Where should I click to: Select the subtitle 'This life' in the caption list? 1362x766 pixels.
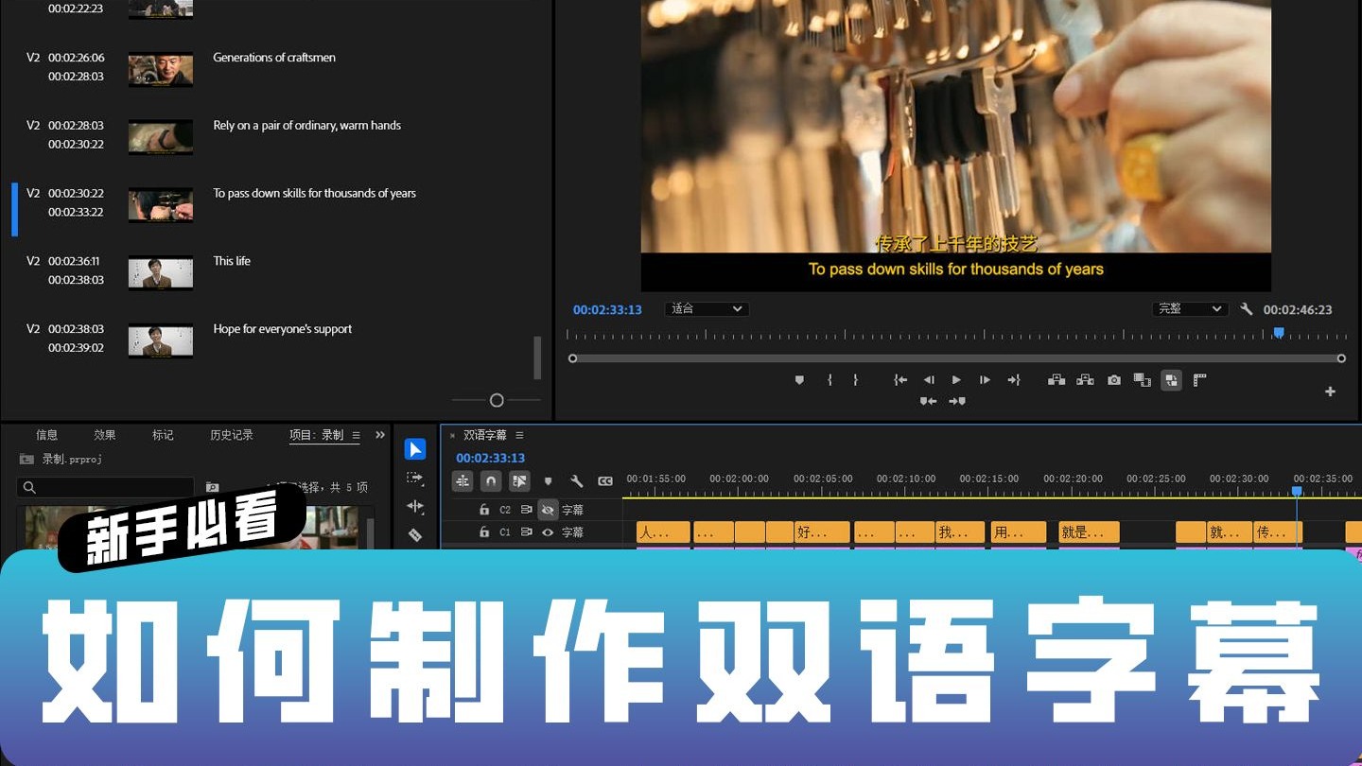click(x=232, y=261)
